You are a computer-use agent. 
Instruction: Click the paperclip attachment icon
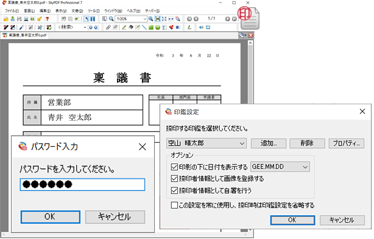(x=108, y=27)
